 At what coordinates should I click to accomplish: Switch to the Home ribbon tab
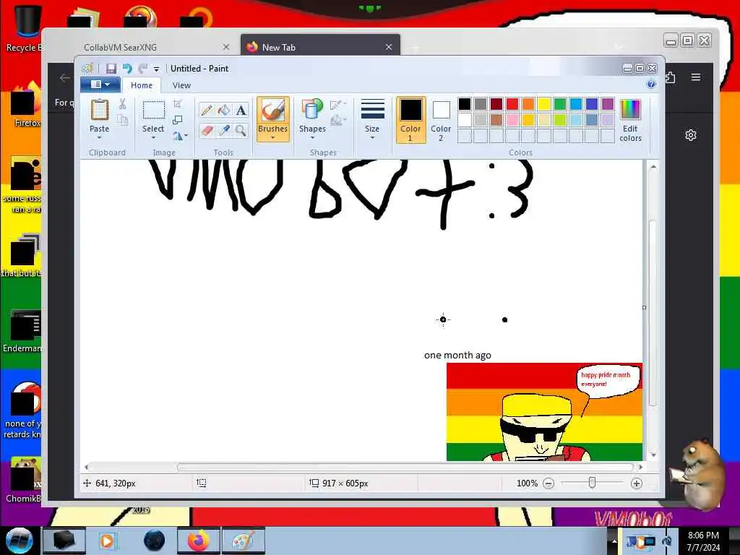coord(142,85)
